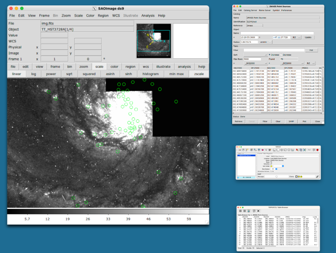
Task: Open TOPCAT's help browser via the speech-balloon icon
Action: 314,150
